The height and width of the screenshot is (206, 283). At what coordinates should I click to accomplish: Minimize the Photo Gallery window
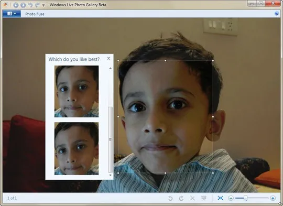[252, 4]
